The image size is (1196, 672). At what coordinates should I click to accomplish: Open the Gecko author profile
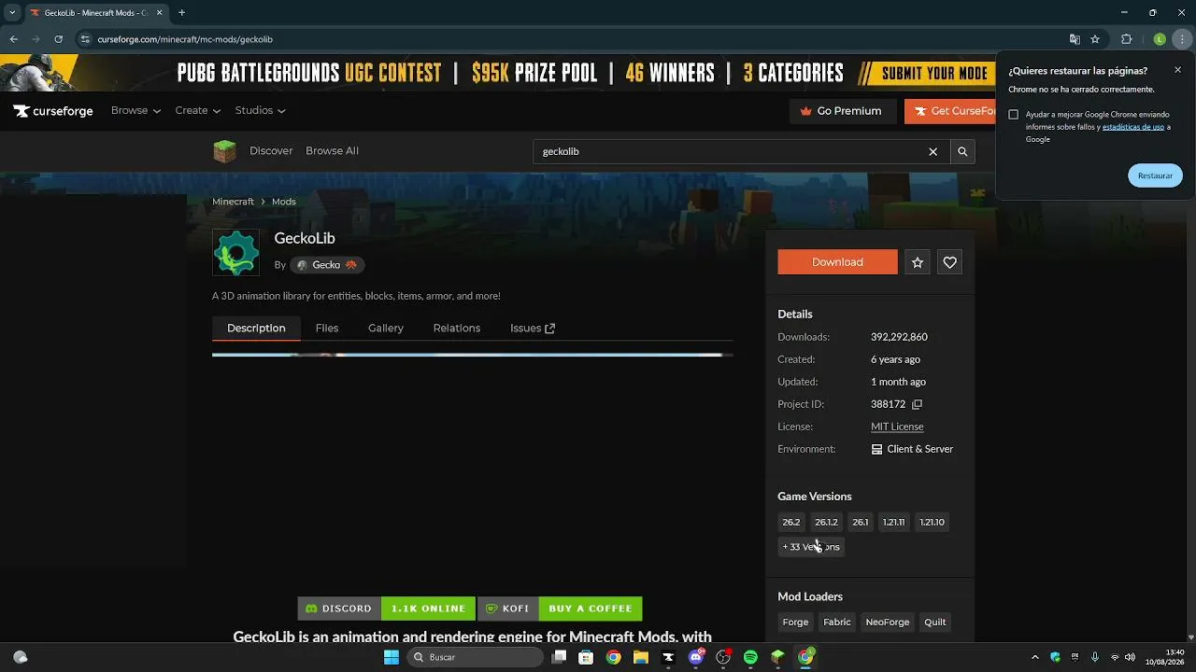(x=327, y=265)
